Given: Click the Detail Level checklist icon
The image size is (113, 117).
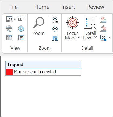Looking at the screenshot, I should [90, 23].
